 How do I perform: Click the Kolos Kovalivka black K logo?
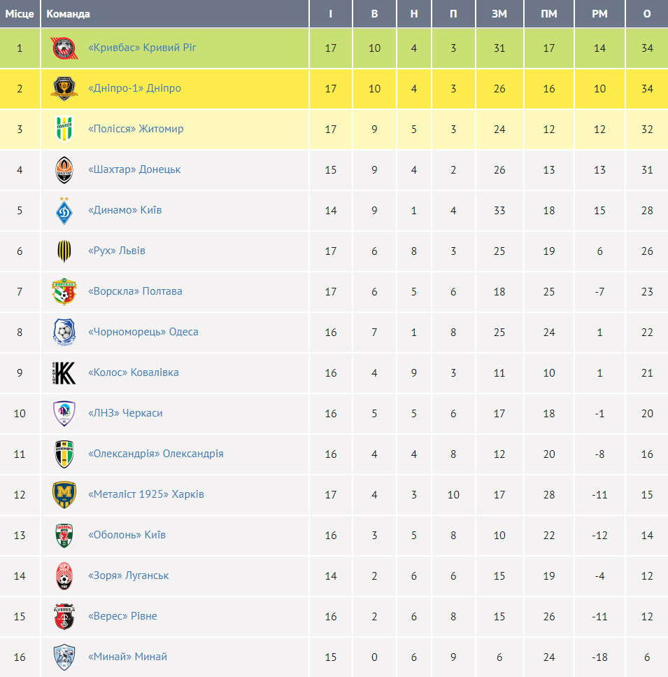(x=64, y=372)
